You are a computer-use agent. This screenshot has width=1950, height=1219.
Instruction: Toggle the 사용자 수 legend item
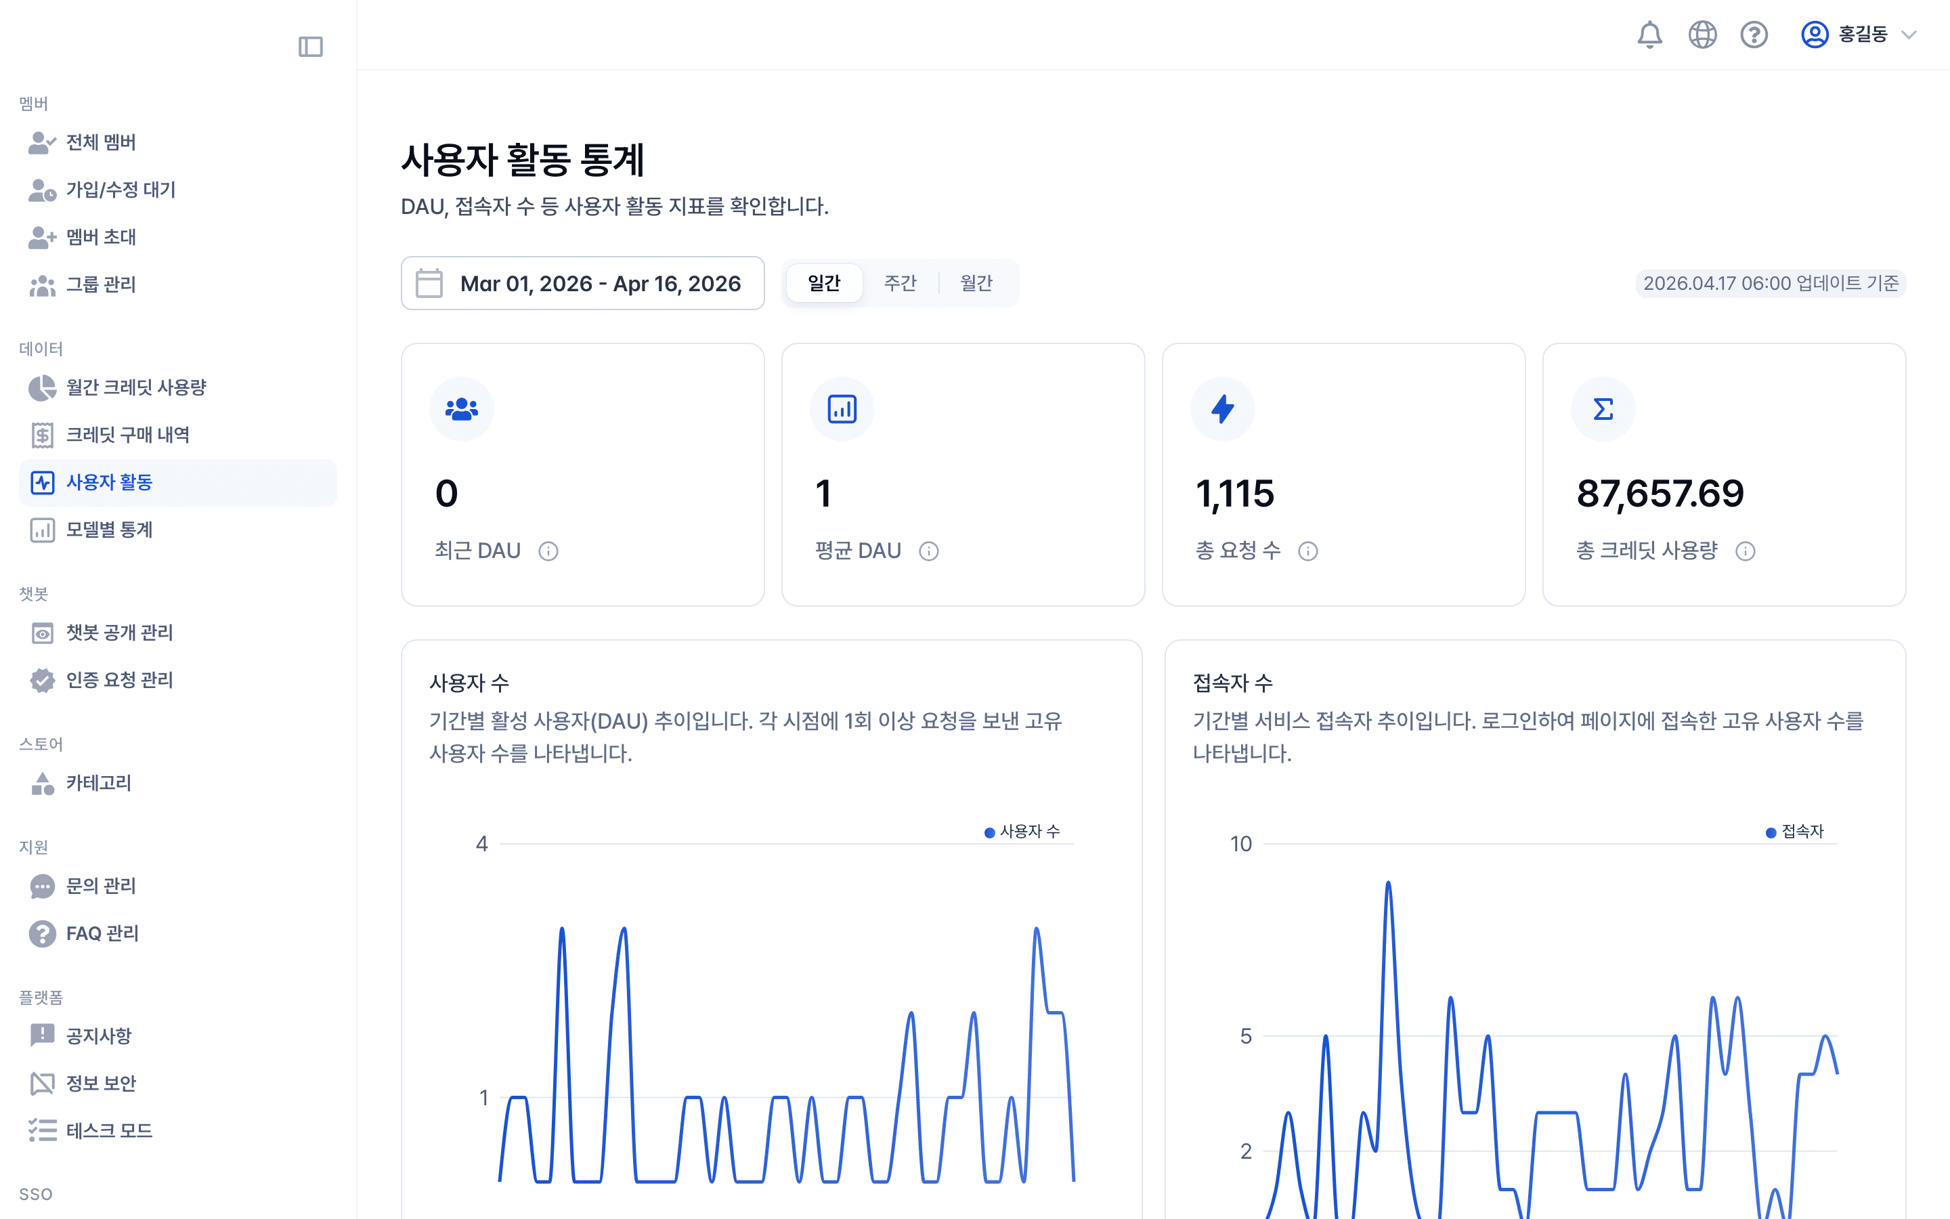1023,831
